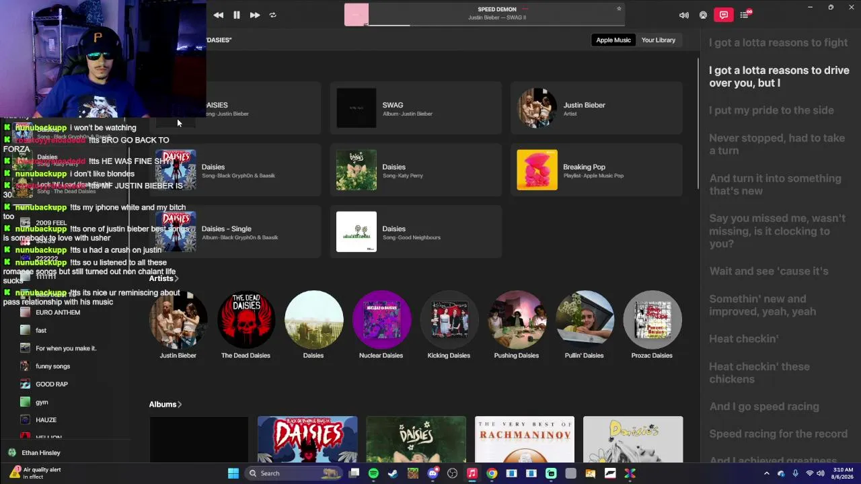This screenshot has height=484, width=861.
Task: Toggle repeat mode
Action: 272,15
